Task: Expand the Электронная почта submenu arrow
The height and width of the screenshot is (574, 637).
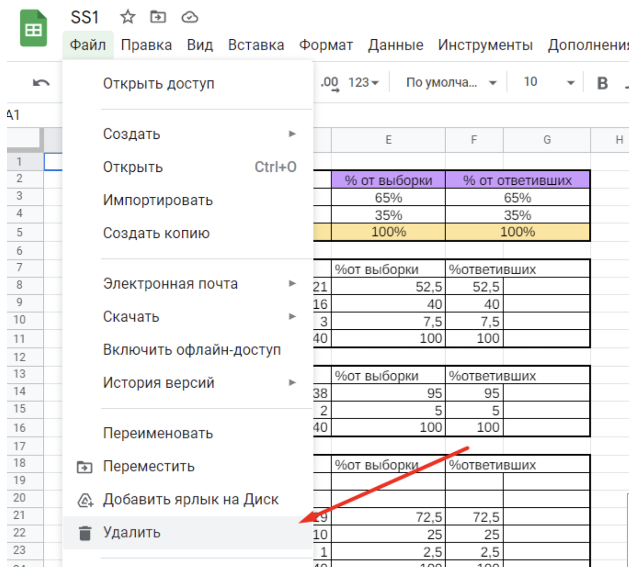Action: (x=293, y=283)
